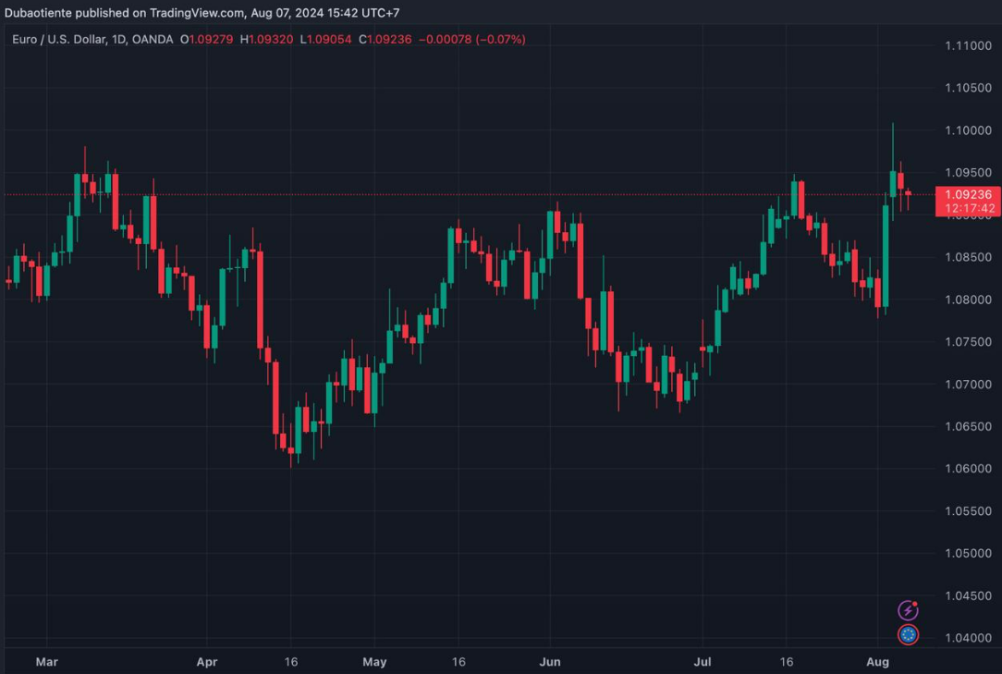
Task: Click the 1.06500 price axis label
Action: coord(968,426)
